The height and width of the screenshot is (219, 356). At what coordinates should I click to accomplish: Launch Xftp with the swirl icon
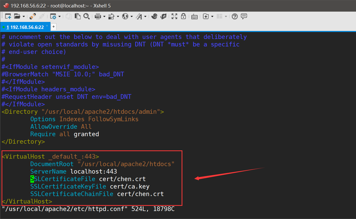(154, 17)
